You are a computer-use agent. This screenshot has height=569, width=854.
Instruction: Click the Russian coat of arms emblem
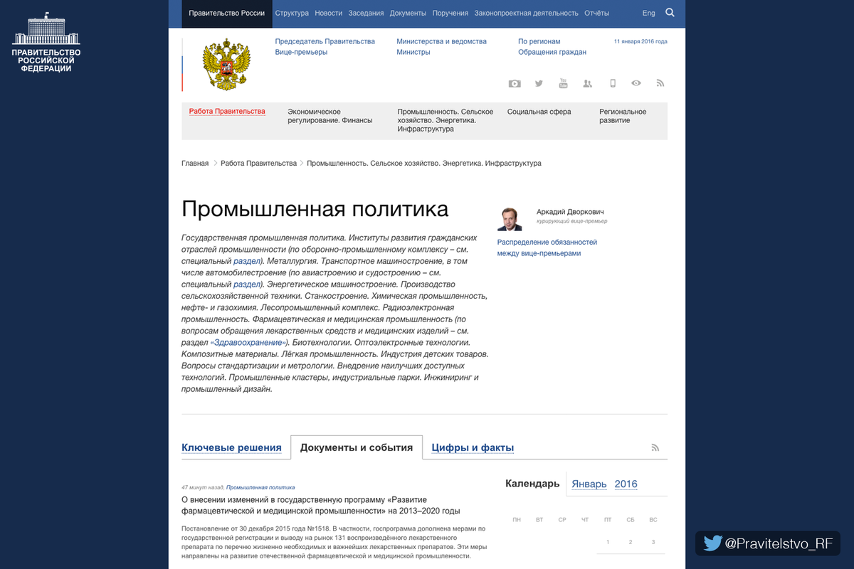tap(227, 65)
